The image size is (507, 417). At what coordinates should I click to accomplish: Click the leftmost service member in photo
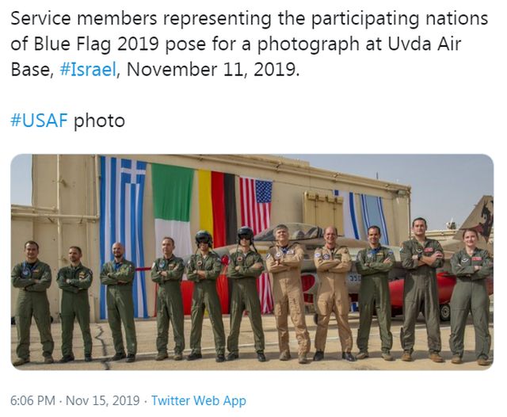click(x=31, y=301)
